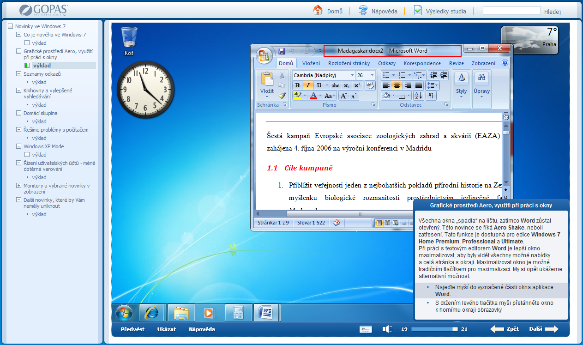Image resolution: width=583 pixels, height=345 pixels.
Task: Switch to full screen reading view
Action: click(x=387, y=223)
